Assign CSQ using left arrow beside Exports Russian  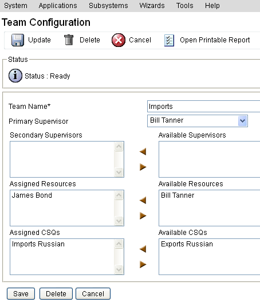[x=143, y=249]
